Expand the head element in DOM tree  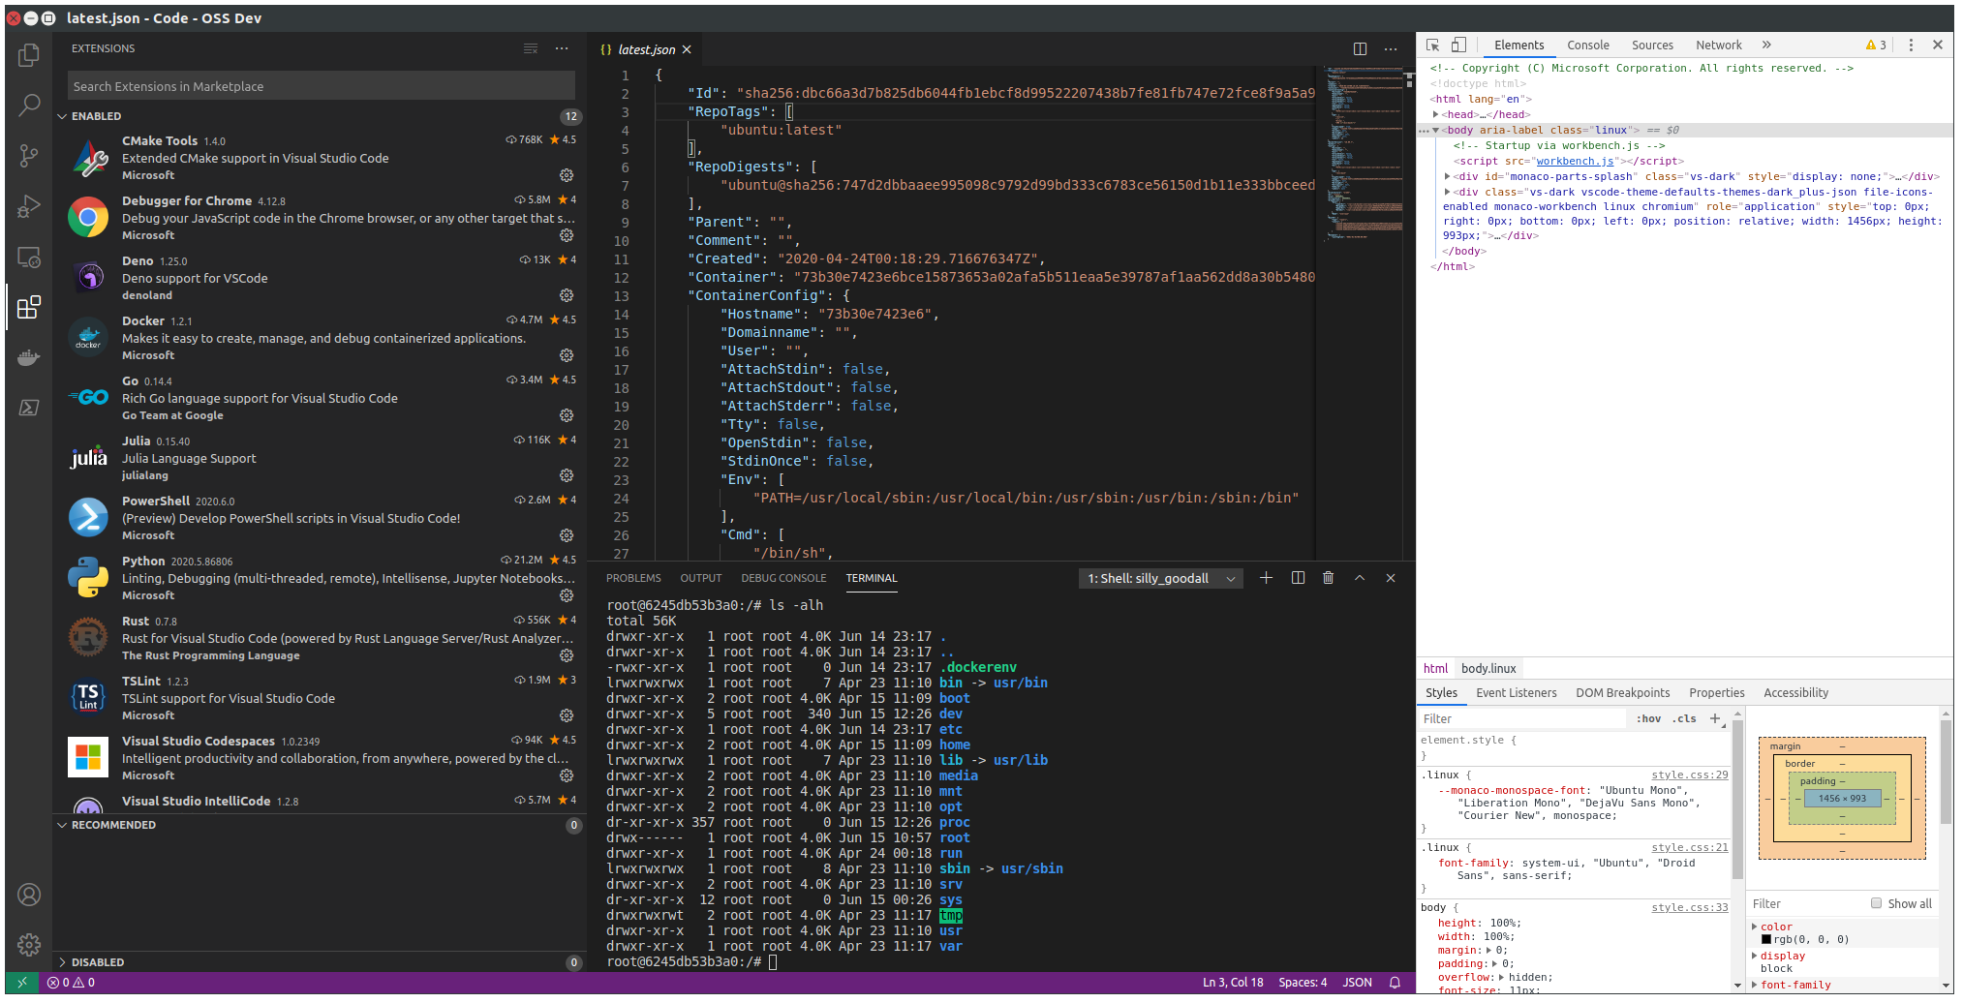(x=1436, y=114)
